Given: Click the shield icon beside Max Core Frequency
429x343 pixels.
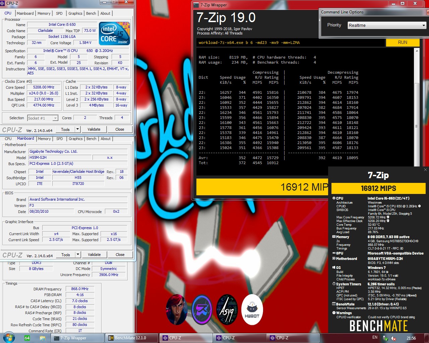Looking at the screenshot, I should [x=388, y=217].
